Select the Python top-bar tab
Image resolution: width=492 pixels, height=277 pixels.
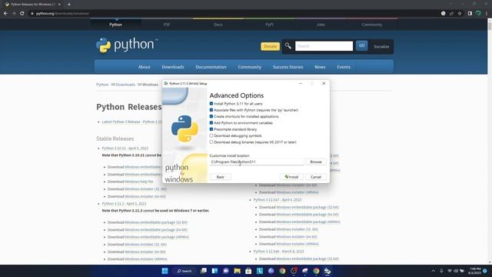pos(116,25)
